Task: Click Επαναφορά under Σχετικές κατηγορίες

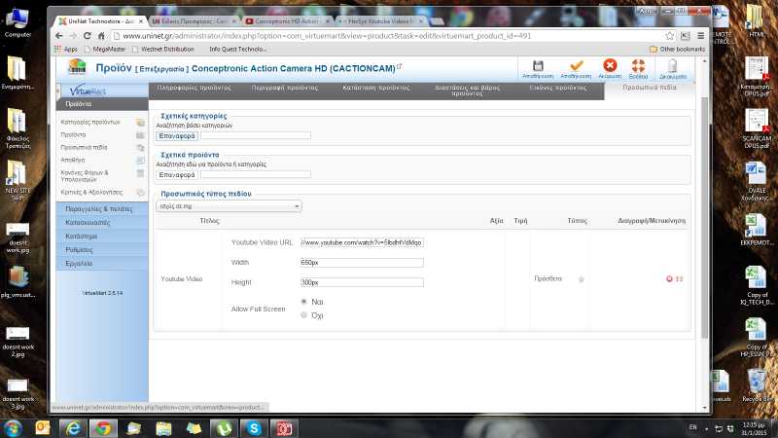Action: (x=177, y=135)
